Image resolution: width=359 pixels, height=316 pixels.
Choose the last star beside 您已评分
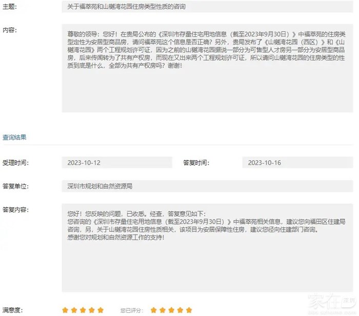tap(189, 310)
